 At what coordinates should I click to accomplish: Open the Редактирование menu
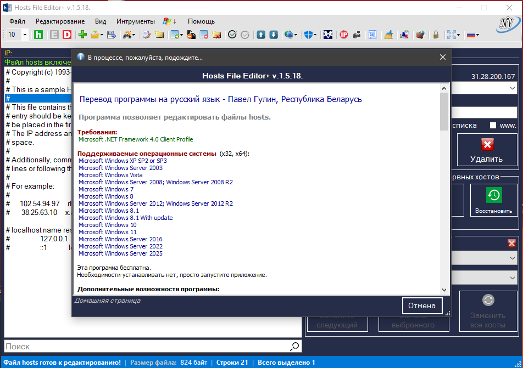coord(60,21)
